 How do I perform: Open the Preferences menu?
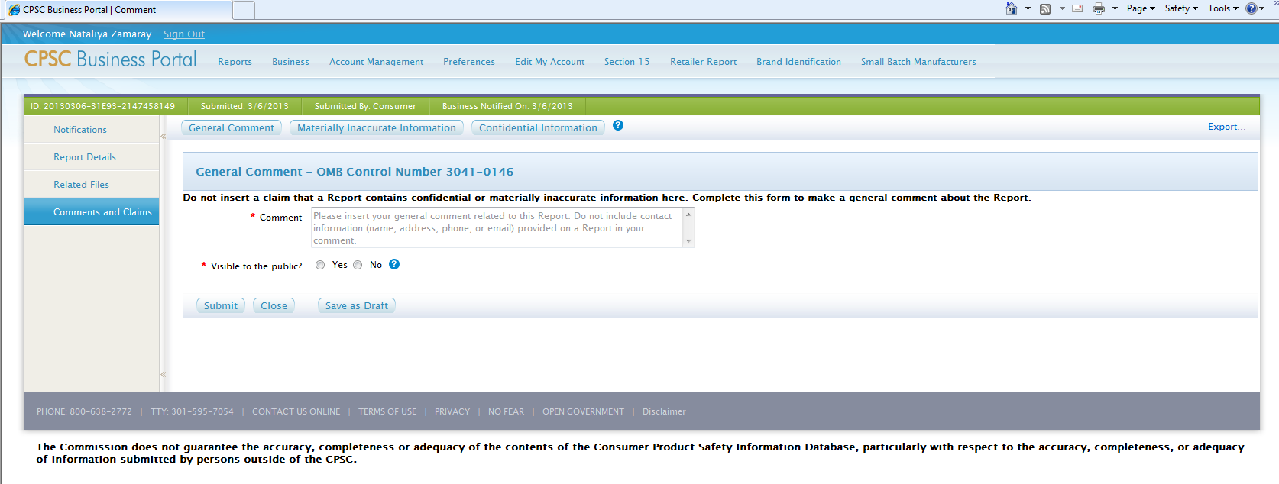(469, 62)
